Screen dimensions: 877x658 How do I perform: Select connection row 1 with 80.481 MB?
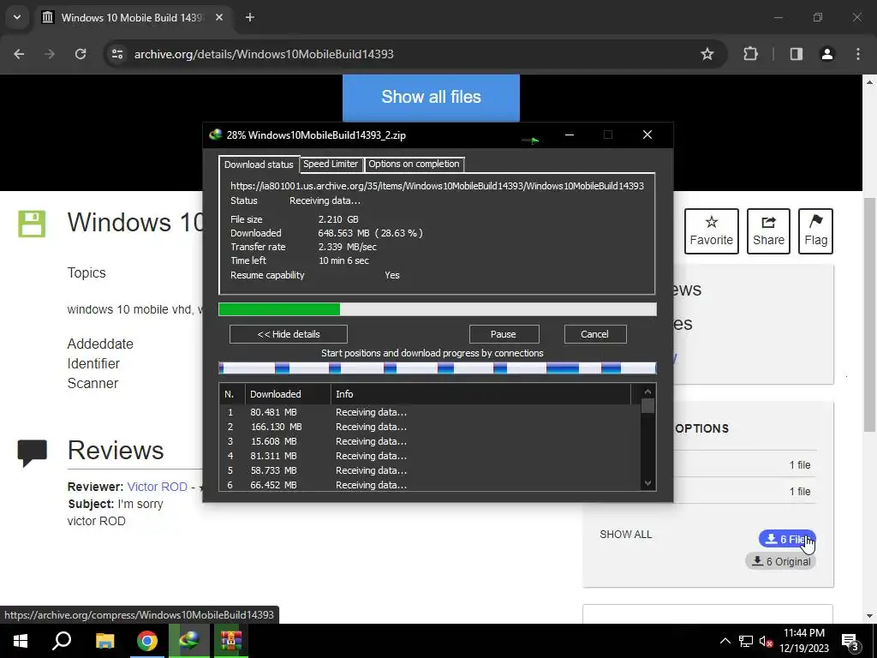click(x=430, y=412)
